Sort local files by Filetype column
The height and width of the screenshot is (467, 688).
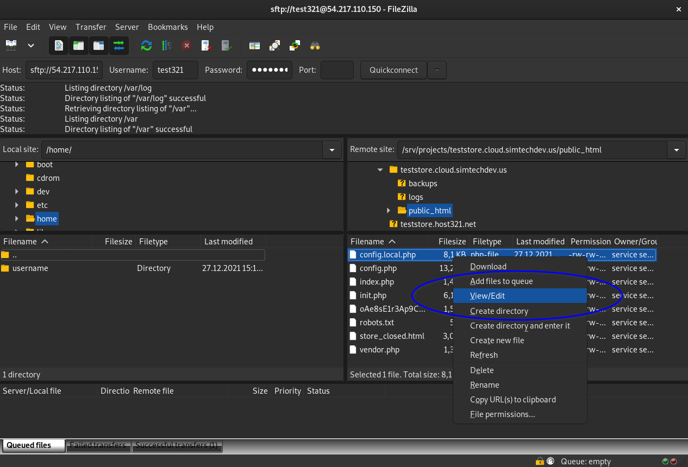(x=168, y=242)
